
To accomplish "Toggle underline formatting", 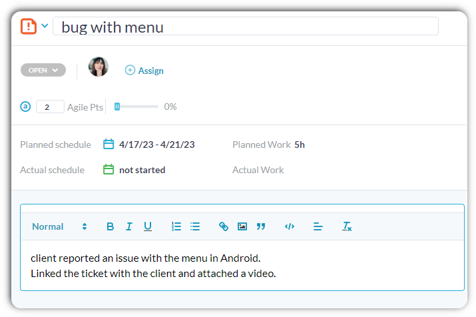I will point(148,226).
